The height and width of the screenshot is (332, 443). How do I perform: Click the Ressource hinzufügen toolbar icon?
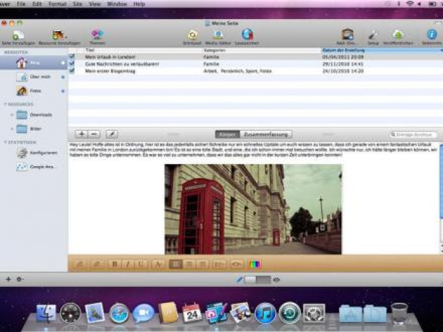(x=58, y=35)
